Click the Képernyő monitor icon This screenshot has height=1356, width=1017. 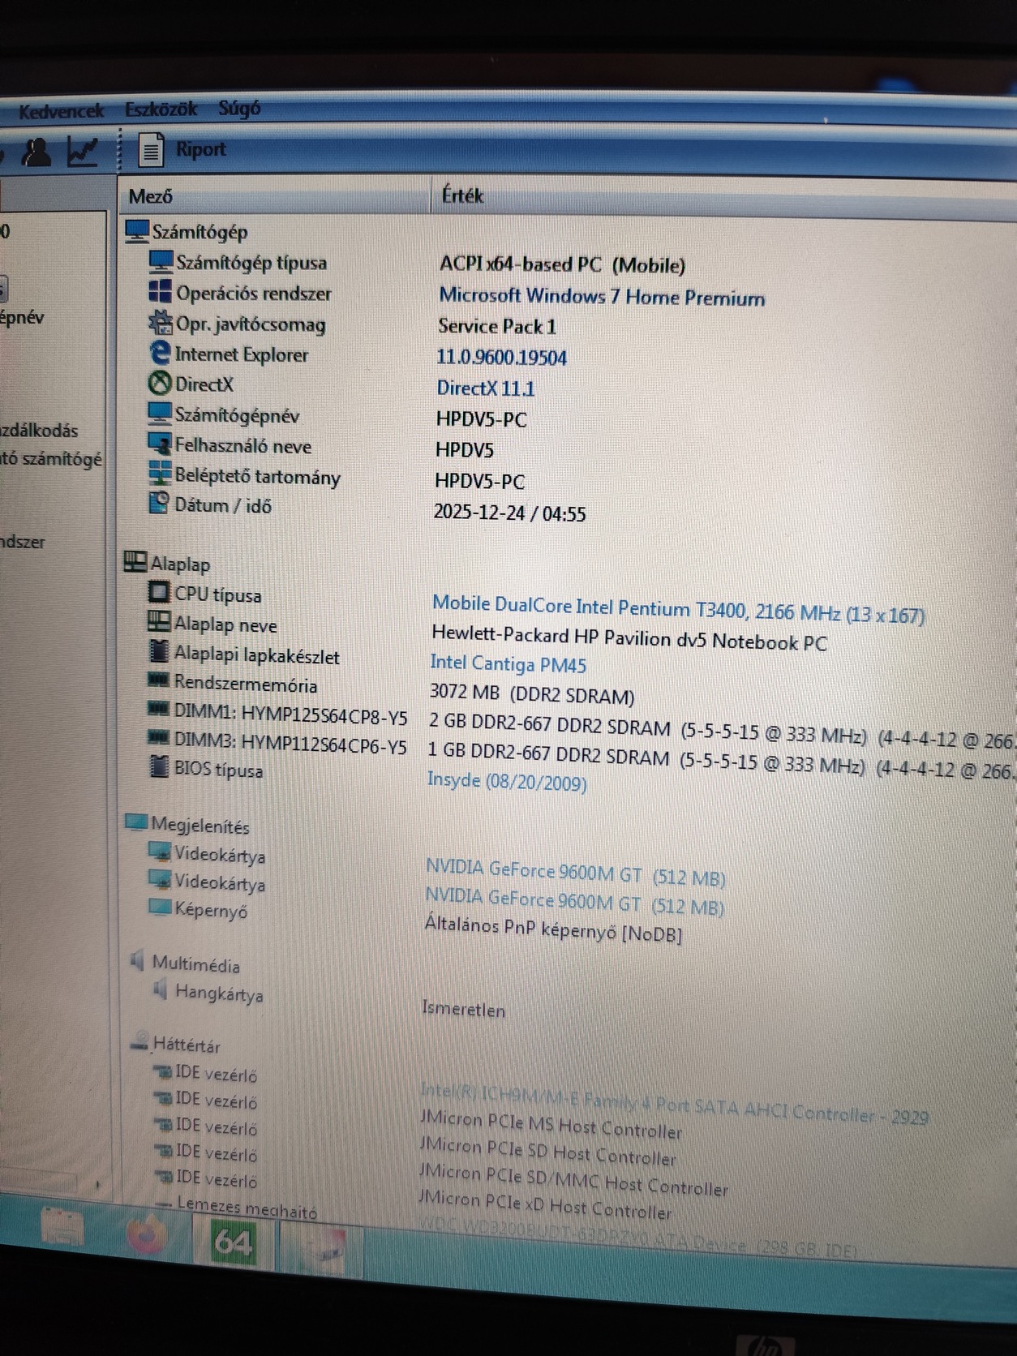pyautogui.click(x=161, y=907)
